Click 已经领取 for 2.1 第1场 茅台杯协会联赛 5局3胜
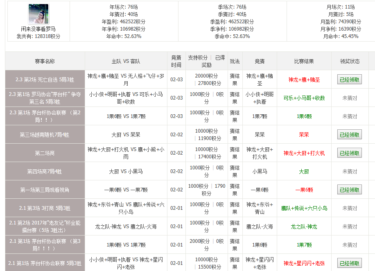This screenshot has width=375, height=271. coord(349,263)
